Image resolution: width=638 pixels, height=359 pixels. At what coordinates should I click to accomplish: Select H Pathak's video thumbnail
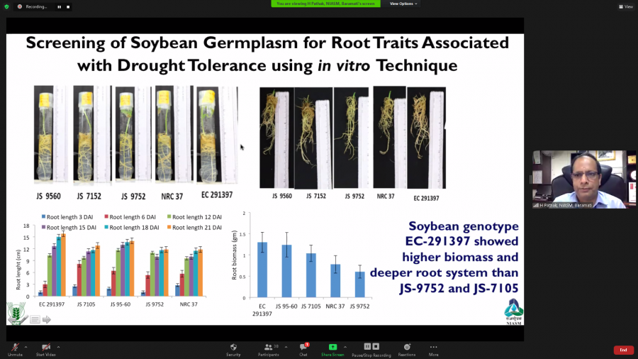click(x=579, y=179)
